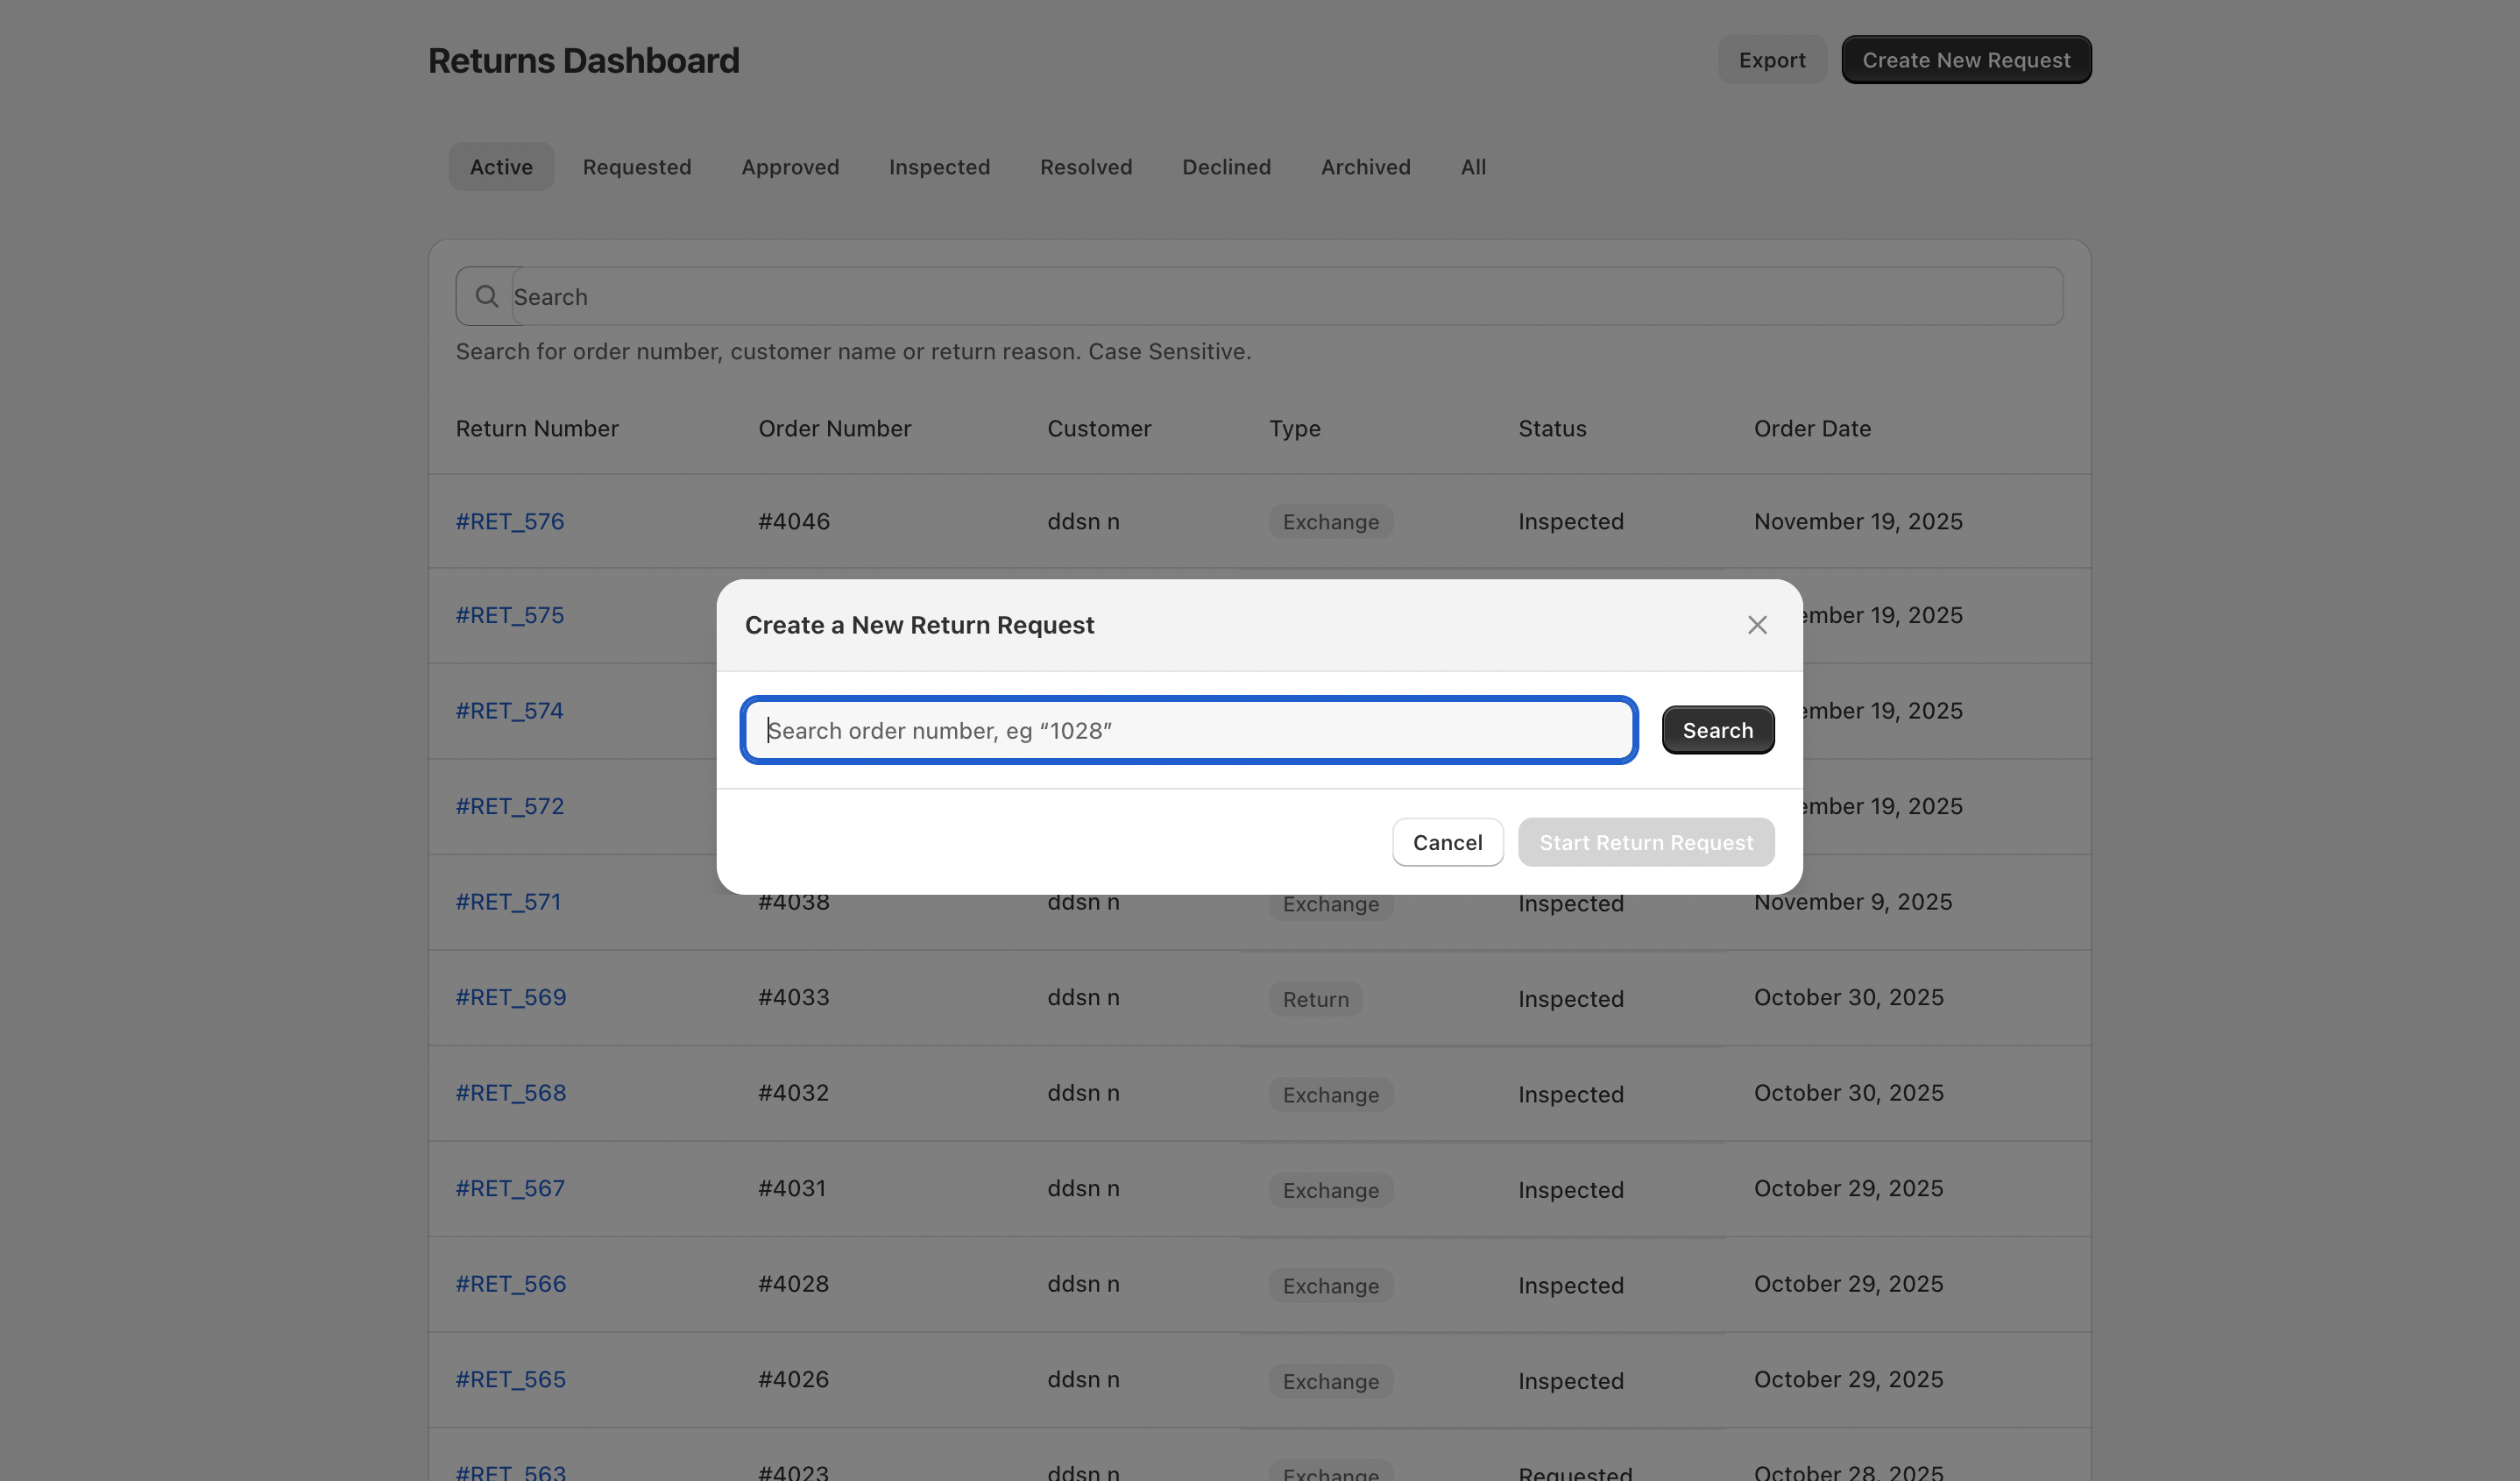Click the Active tab
2520x1481 pixels.
(x=501, y=167)
